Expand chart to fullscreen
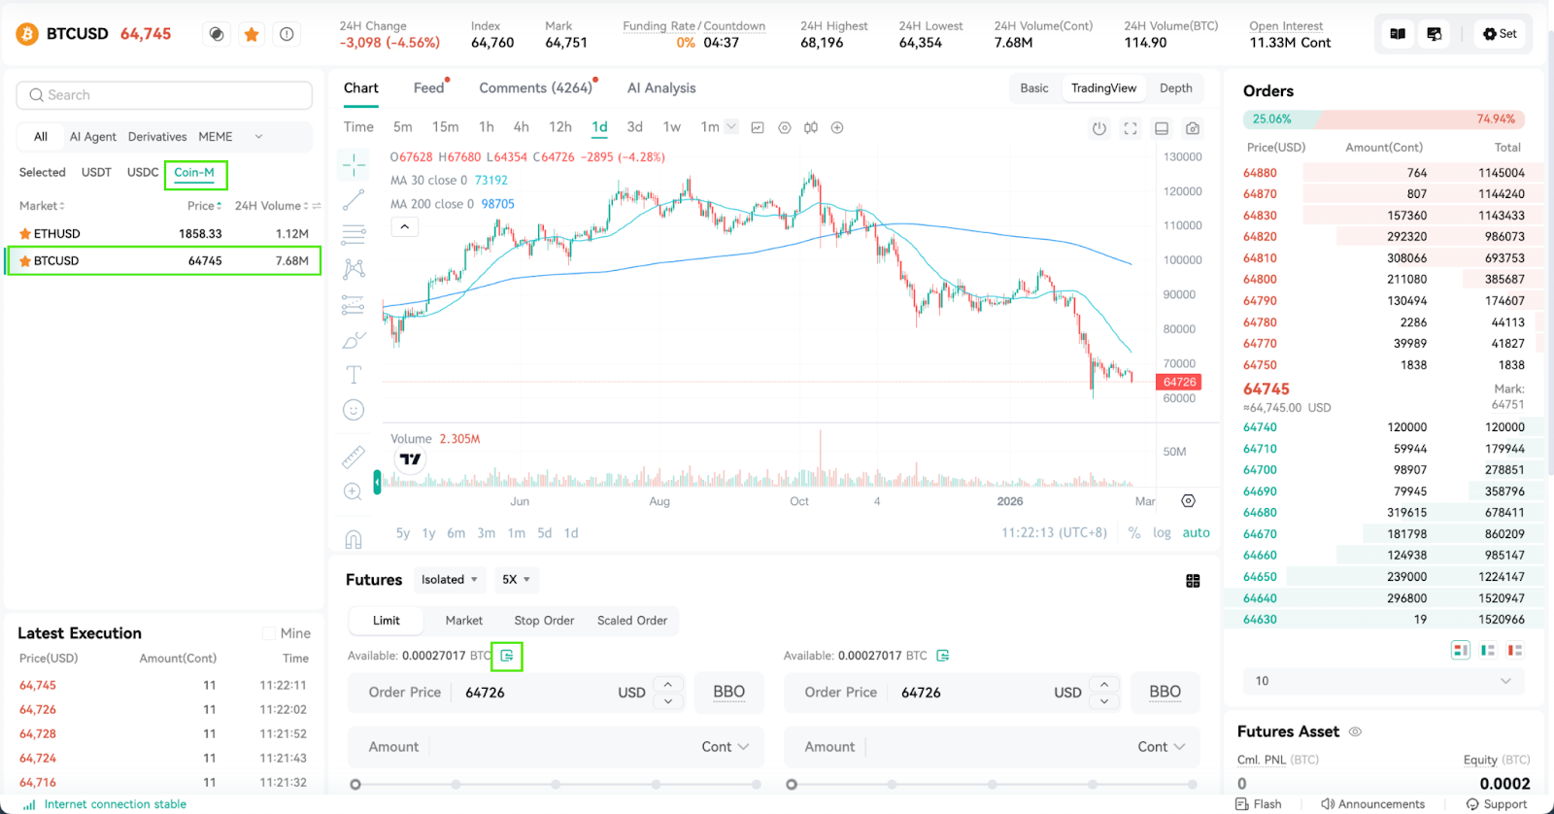 [x=1131, y=128]
